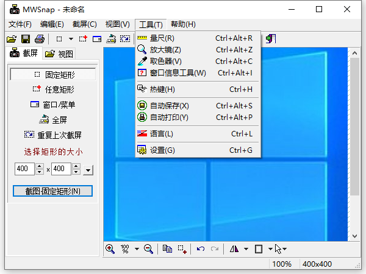Switch to the 截屏 tab
The height and width of the screenshot is (274, 366).
pos(24,53)
